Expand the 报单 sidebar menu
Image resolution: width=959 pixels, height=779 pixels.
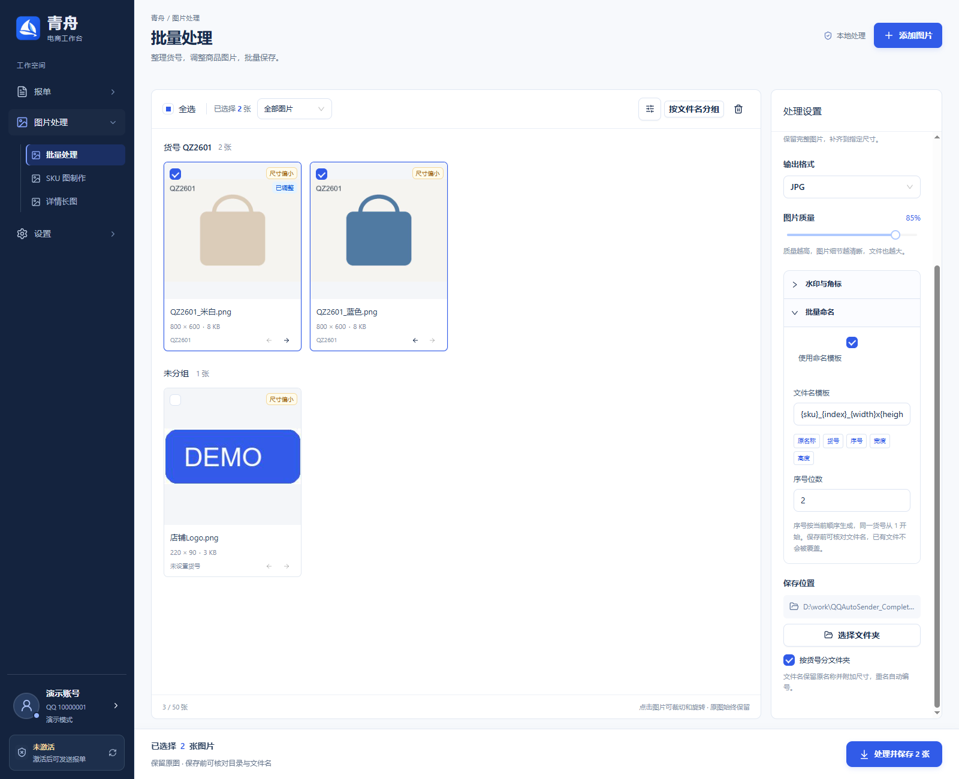tap(67, 92)
